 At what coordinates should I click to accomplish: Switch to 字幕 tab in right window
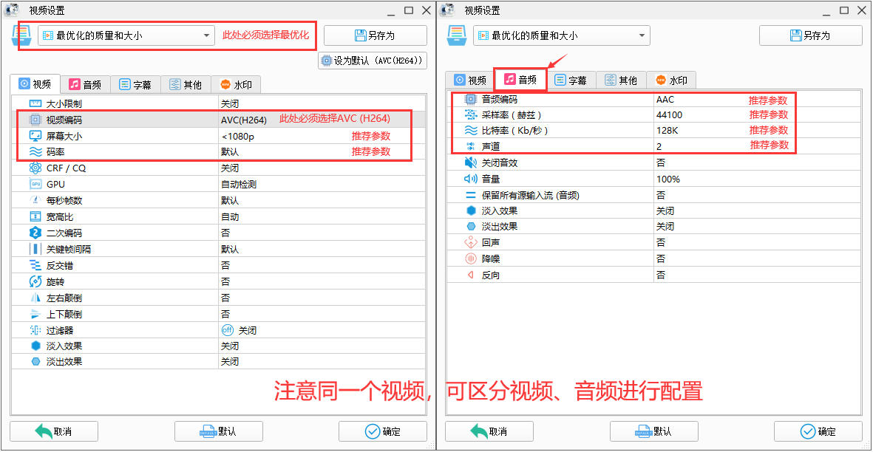pos(571,80)
